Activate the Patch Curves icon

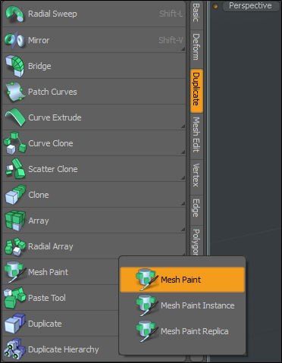[15, 92]
